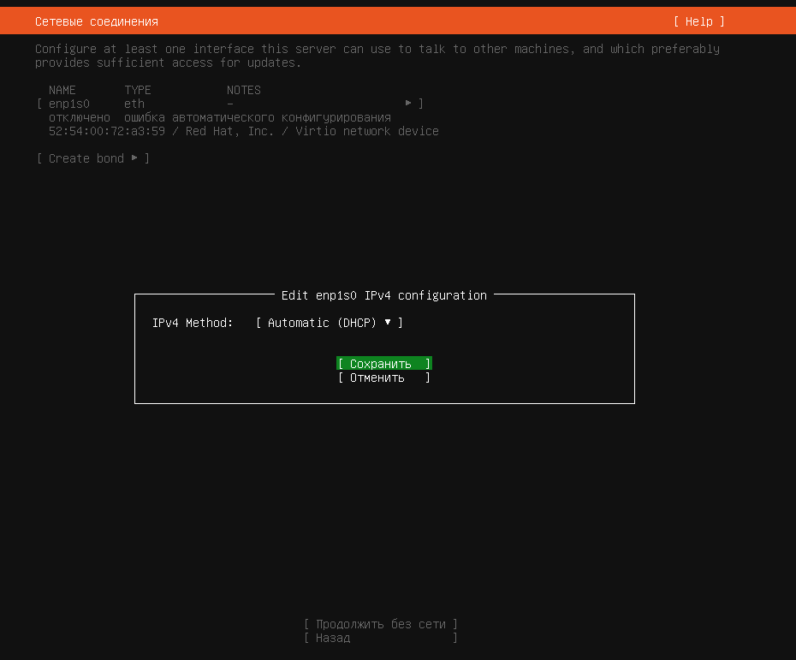Click the Сетевые соединения header title

click(97, 21)
